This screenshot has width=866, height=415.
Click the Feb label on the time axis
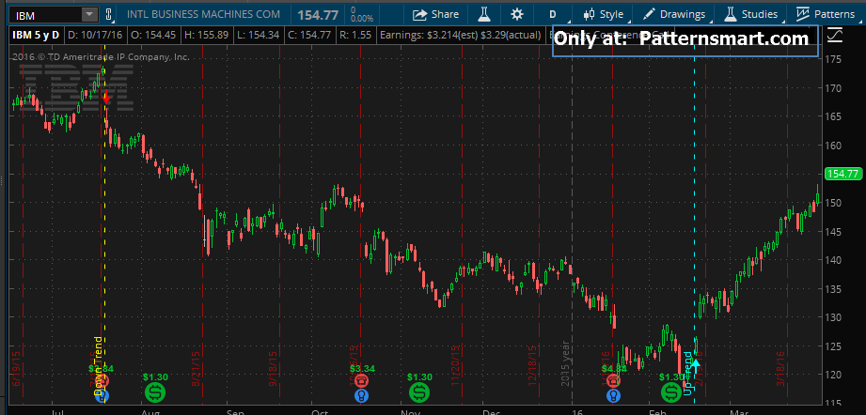658,411
